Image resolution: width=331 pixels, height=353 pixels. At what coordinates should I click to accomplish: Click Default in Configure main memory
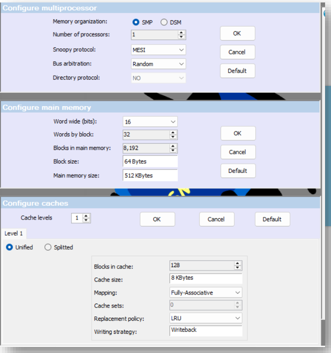click(x=238, y=171)
